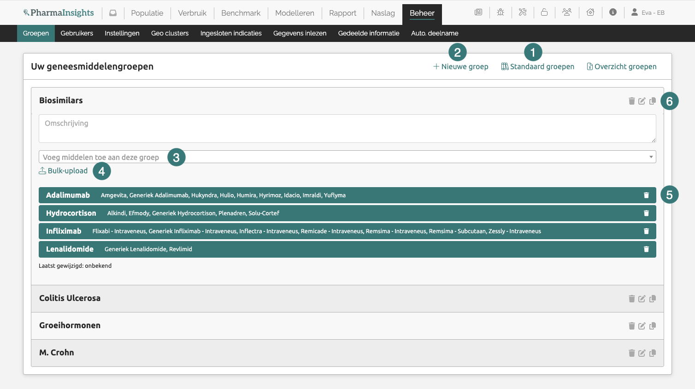The width and height of the screenshot is (695, 389).
Task: Open the Populatie menu
Action: click(x=147, y=13)
